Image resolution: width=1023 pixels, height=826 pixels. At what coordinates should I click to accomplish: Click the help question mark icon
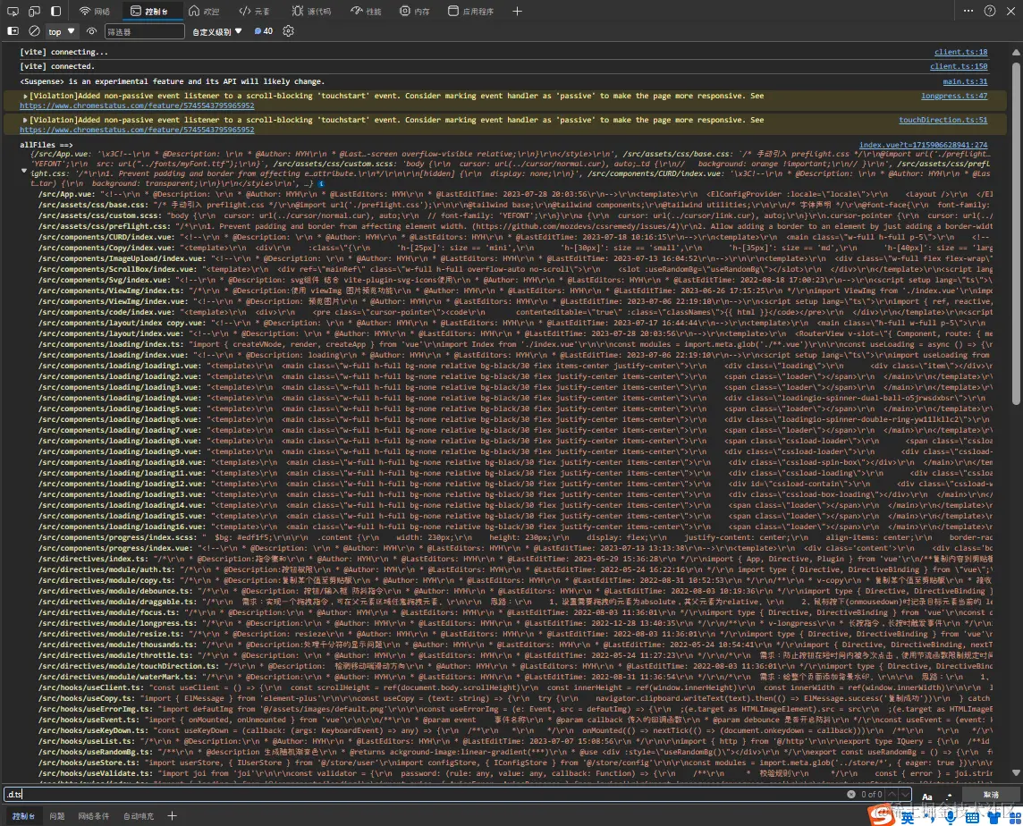pyautogui.click(x=990, y=11)
